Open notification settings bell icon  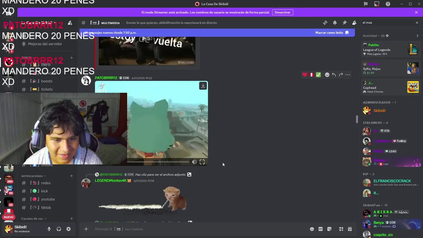(335, 23)
